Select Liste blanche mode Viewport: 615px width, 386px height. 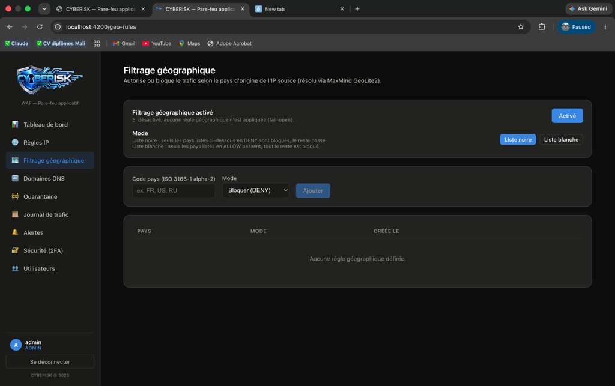tap(561, 139)
